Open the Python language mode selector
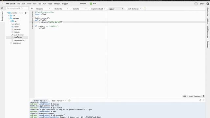 pyautogui.click(x=190, y=96)
